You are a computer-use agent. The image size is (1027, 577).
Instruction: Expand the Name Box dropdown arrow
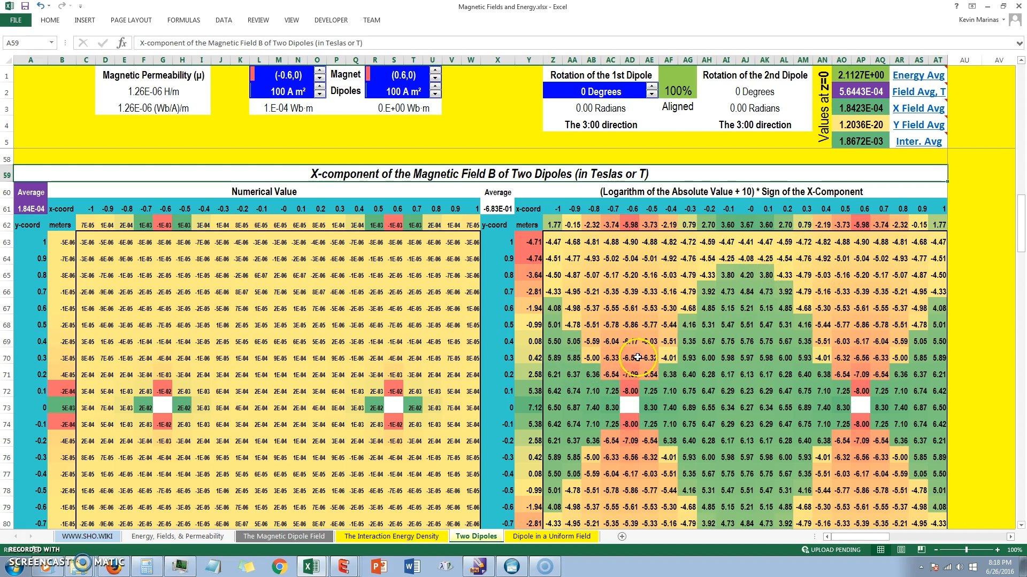point(51,43)
